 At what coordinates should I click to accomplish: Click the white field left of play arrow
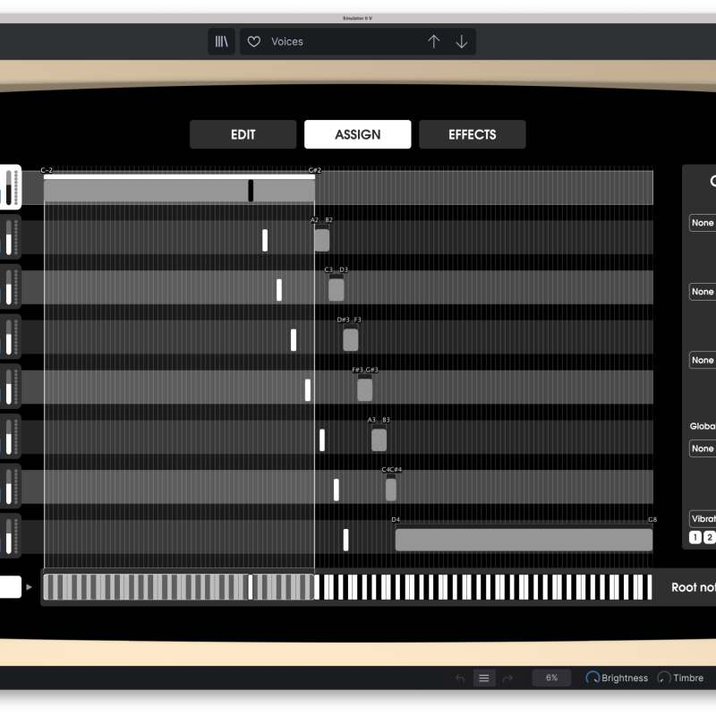tap(11, 587)
